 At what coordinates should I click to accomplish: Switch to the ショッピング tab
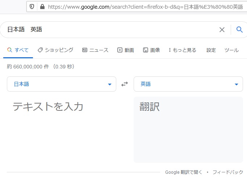(x=55, y=50)
